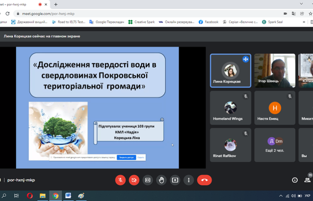Launch Opera browser from the taskbar
The width and height of the screenshot is (313, 201).
30,196
